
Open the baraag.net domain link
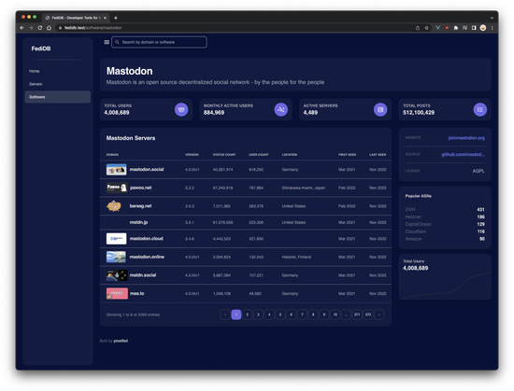click(140, 206)
